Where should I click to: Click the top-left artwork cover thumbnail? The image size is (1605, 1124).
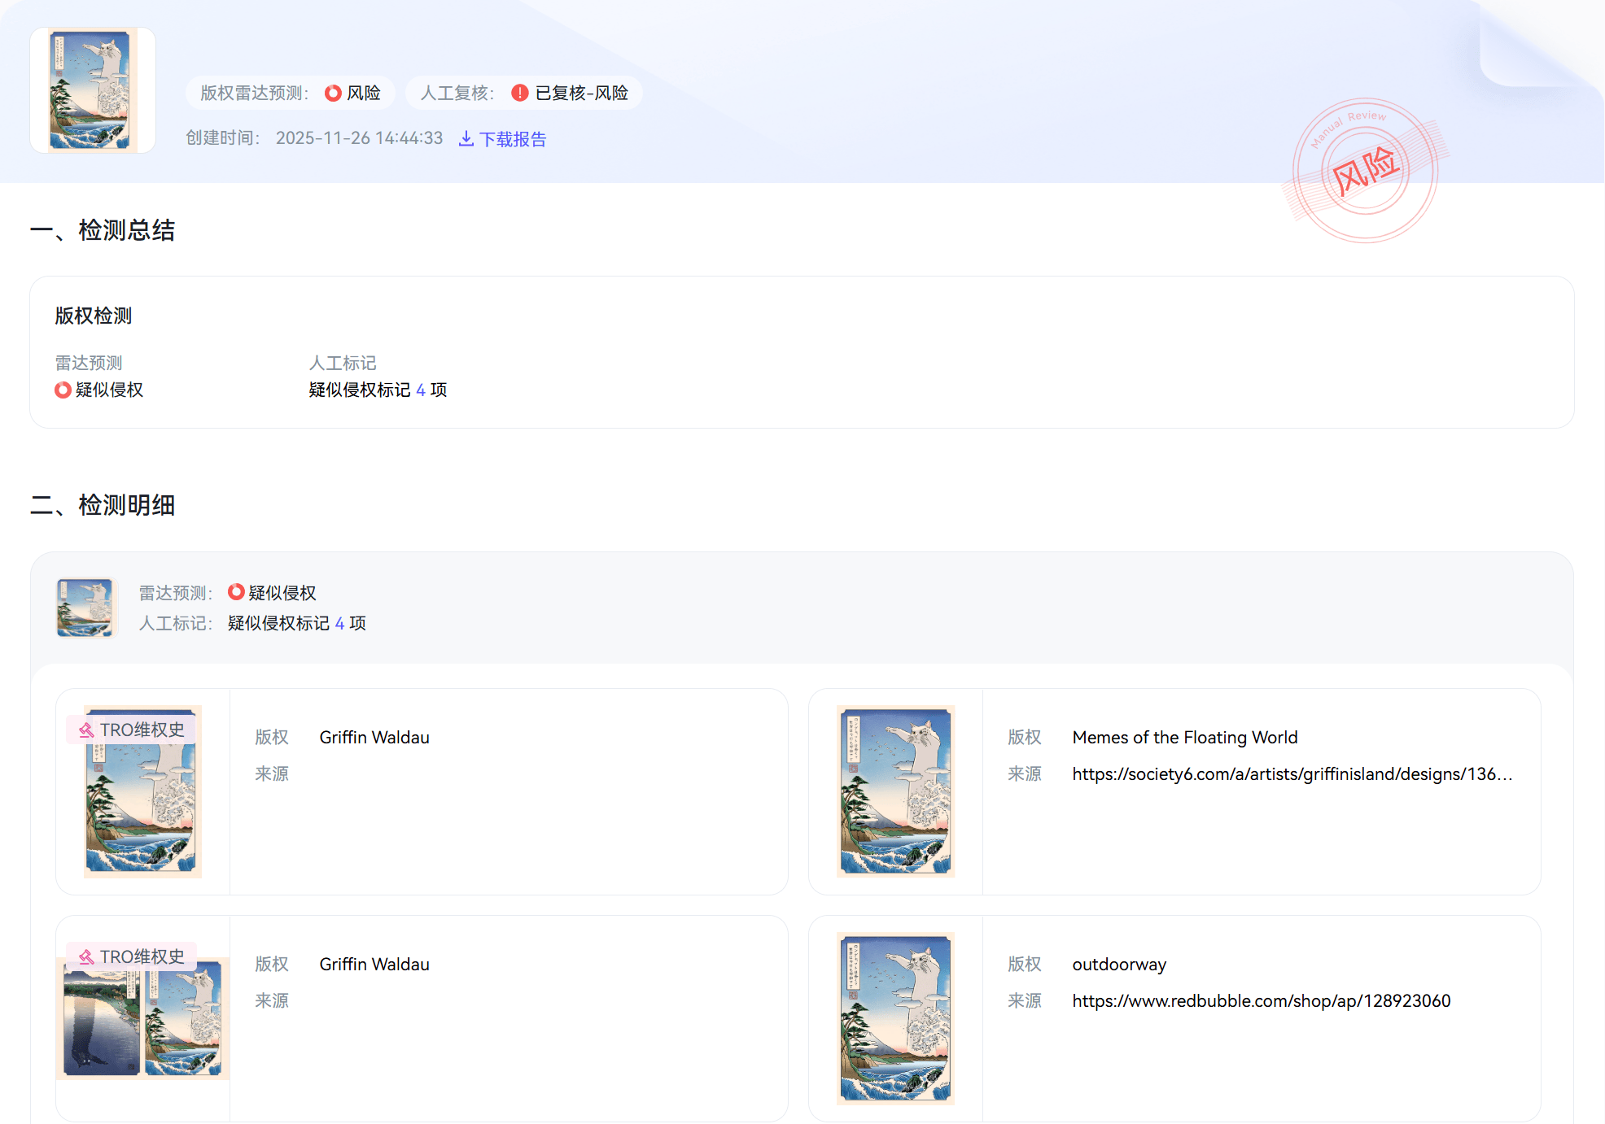[92, 90]
